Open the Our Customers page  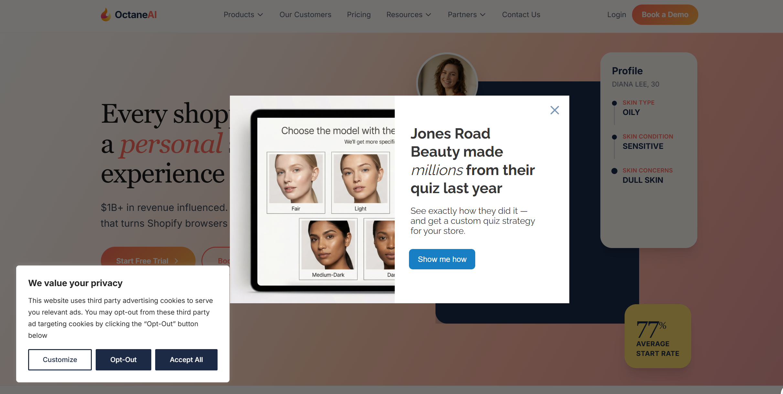(305, 15)
